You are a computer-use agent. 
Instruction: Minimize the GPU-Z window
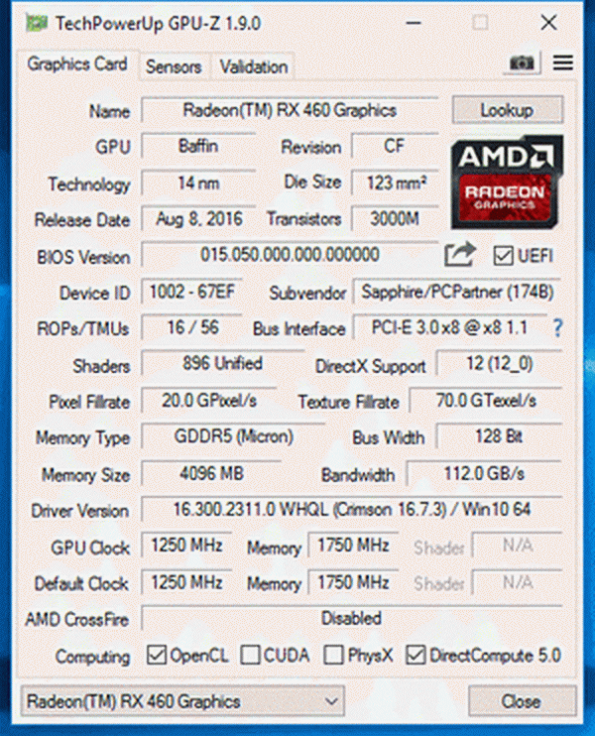(414, 23)
